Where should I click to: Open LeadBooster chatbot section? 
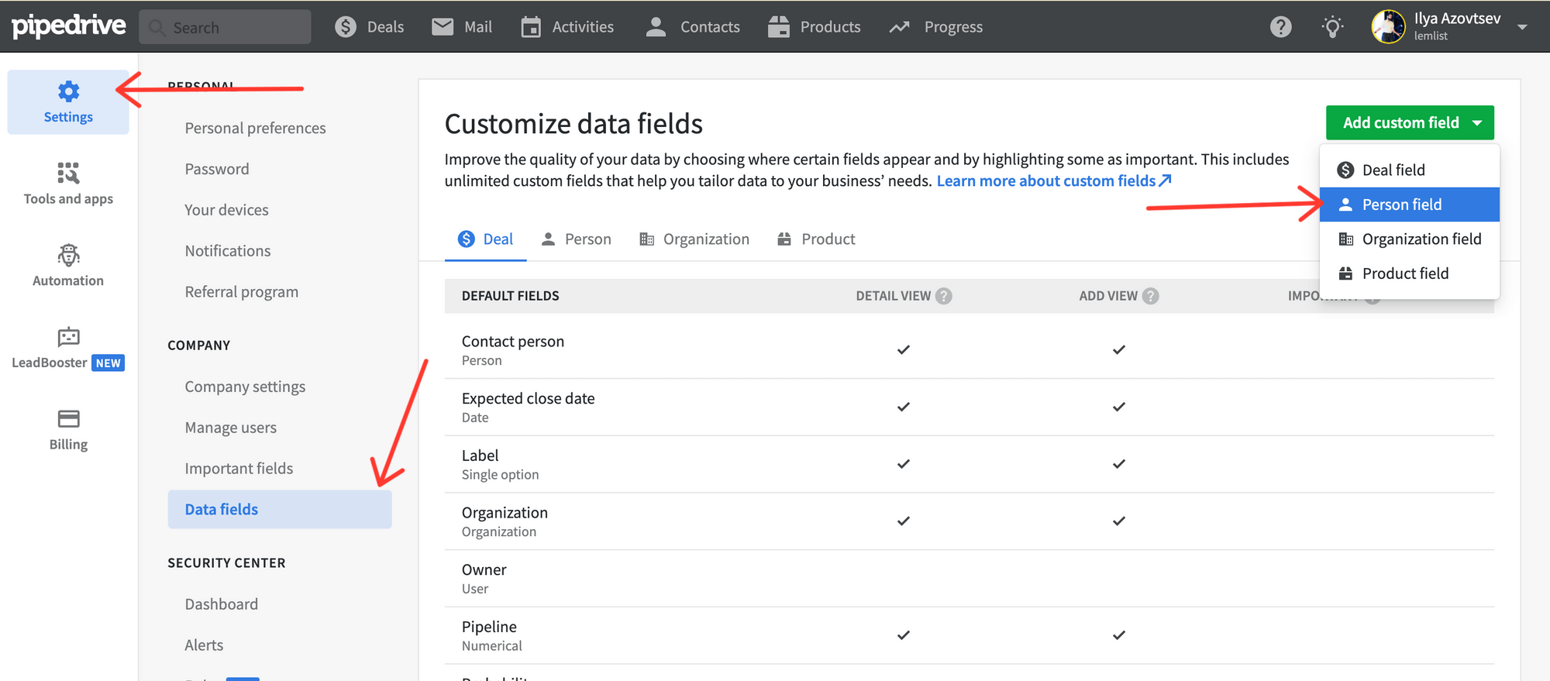pos(68,338)
